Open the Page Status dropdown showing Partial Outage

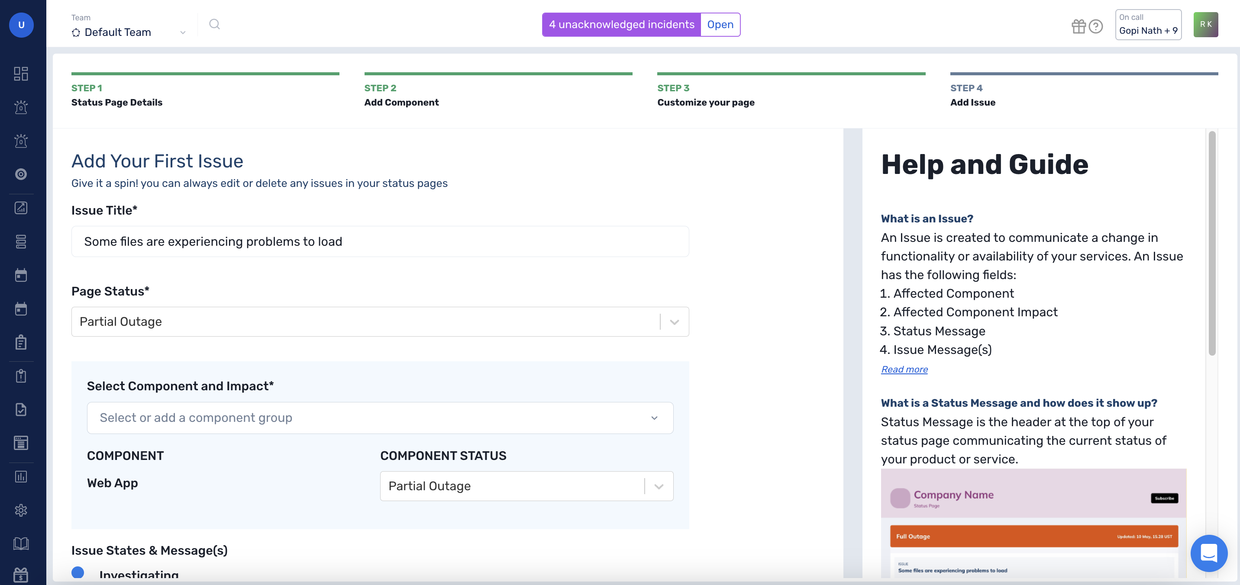[x=673, y=321]
